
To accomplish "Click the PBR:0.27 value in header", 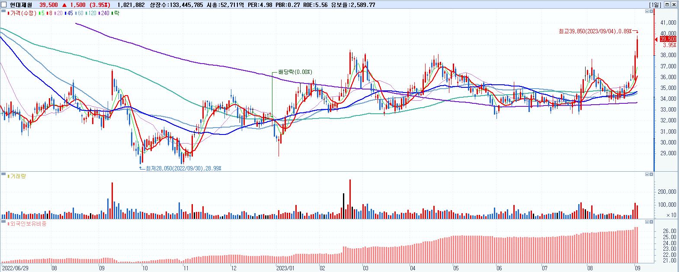I will click(288, 5).
